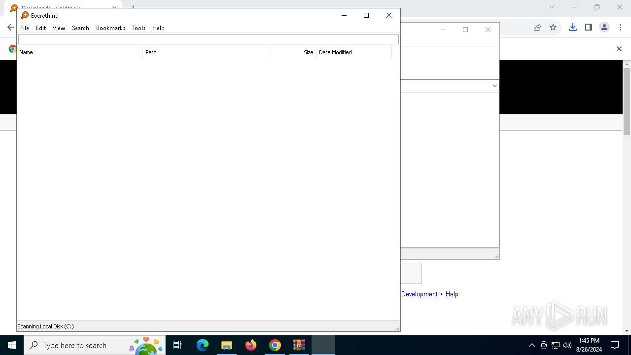The height and width of the screenshot is (355, 631).
Task: Open Chrome downloads icon
Action: pos(572,28)
